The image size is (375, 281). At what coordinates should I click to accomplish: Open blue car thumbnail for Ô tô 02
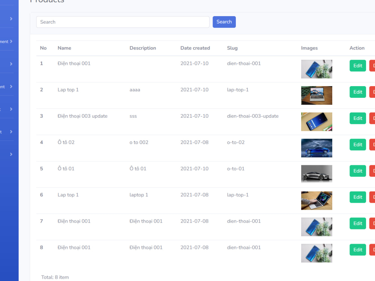click(316, 148)
